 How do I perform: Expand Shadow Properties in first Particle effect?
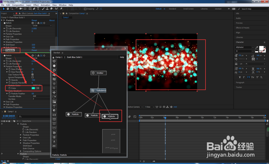tap(4, 42)
